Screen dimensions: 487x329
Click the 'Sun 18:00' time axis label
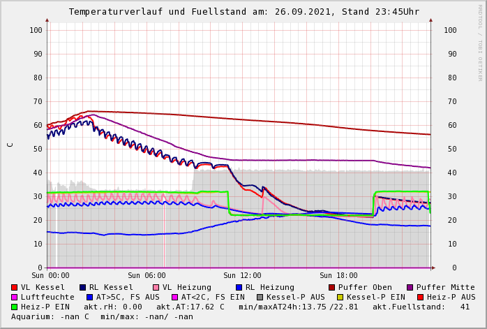tap(338, 276)
